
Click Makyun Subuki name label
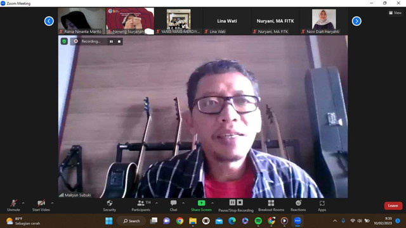[77, 195]
